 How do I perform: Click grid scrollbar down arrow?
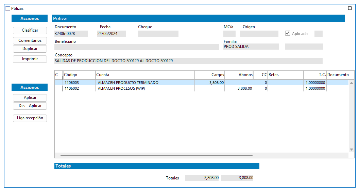pyautogui.click(x=352, y=150)
